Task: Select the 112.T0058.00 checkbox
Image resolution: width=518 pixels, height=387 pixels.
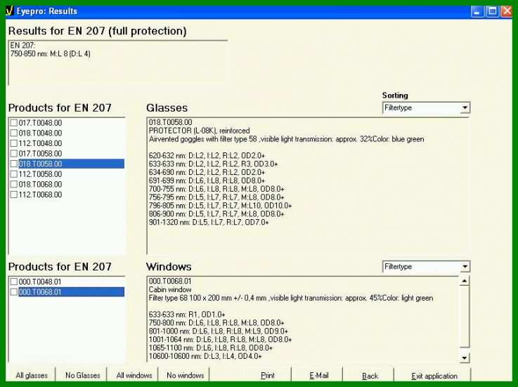Action: tap(14, 174)
